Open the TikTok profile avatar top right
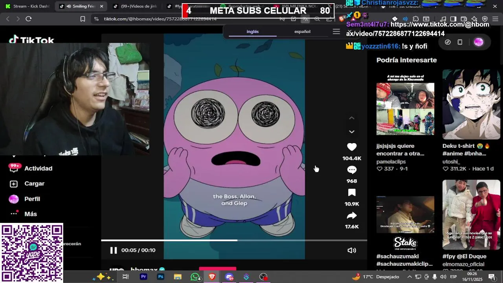 (x=478, y=42)
